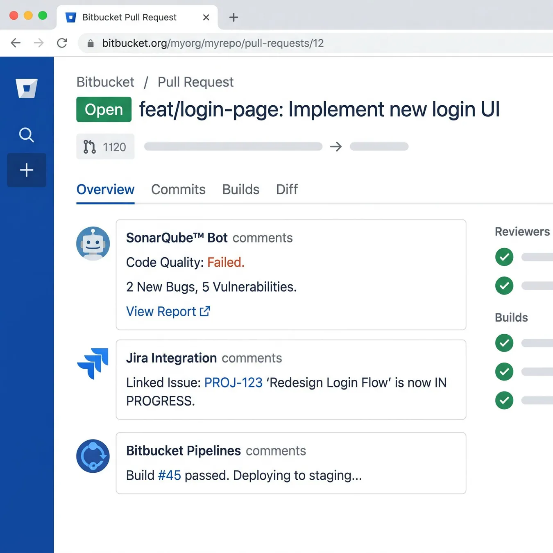
Task: Close the Bitbucket Pull Request tab
Action: click(x=206, y=17)
